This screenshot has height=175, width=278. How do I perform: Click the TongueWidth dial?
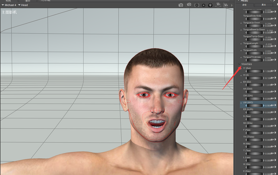pos(255,53)
